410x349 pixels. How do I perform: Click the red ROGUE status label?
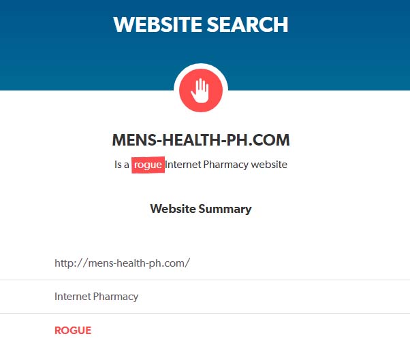(73, 331)
